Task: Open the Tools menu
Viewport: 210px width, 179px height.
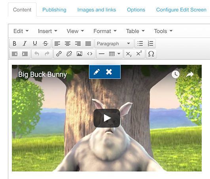Action: (x=163, y=31)
